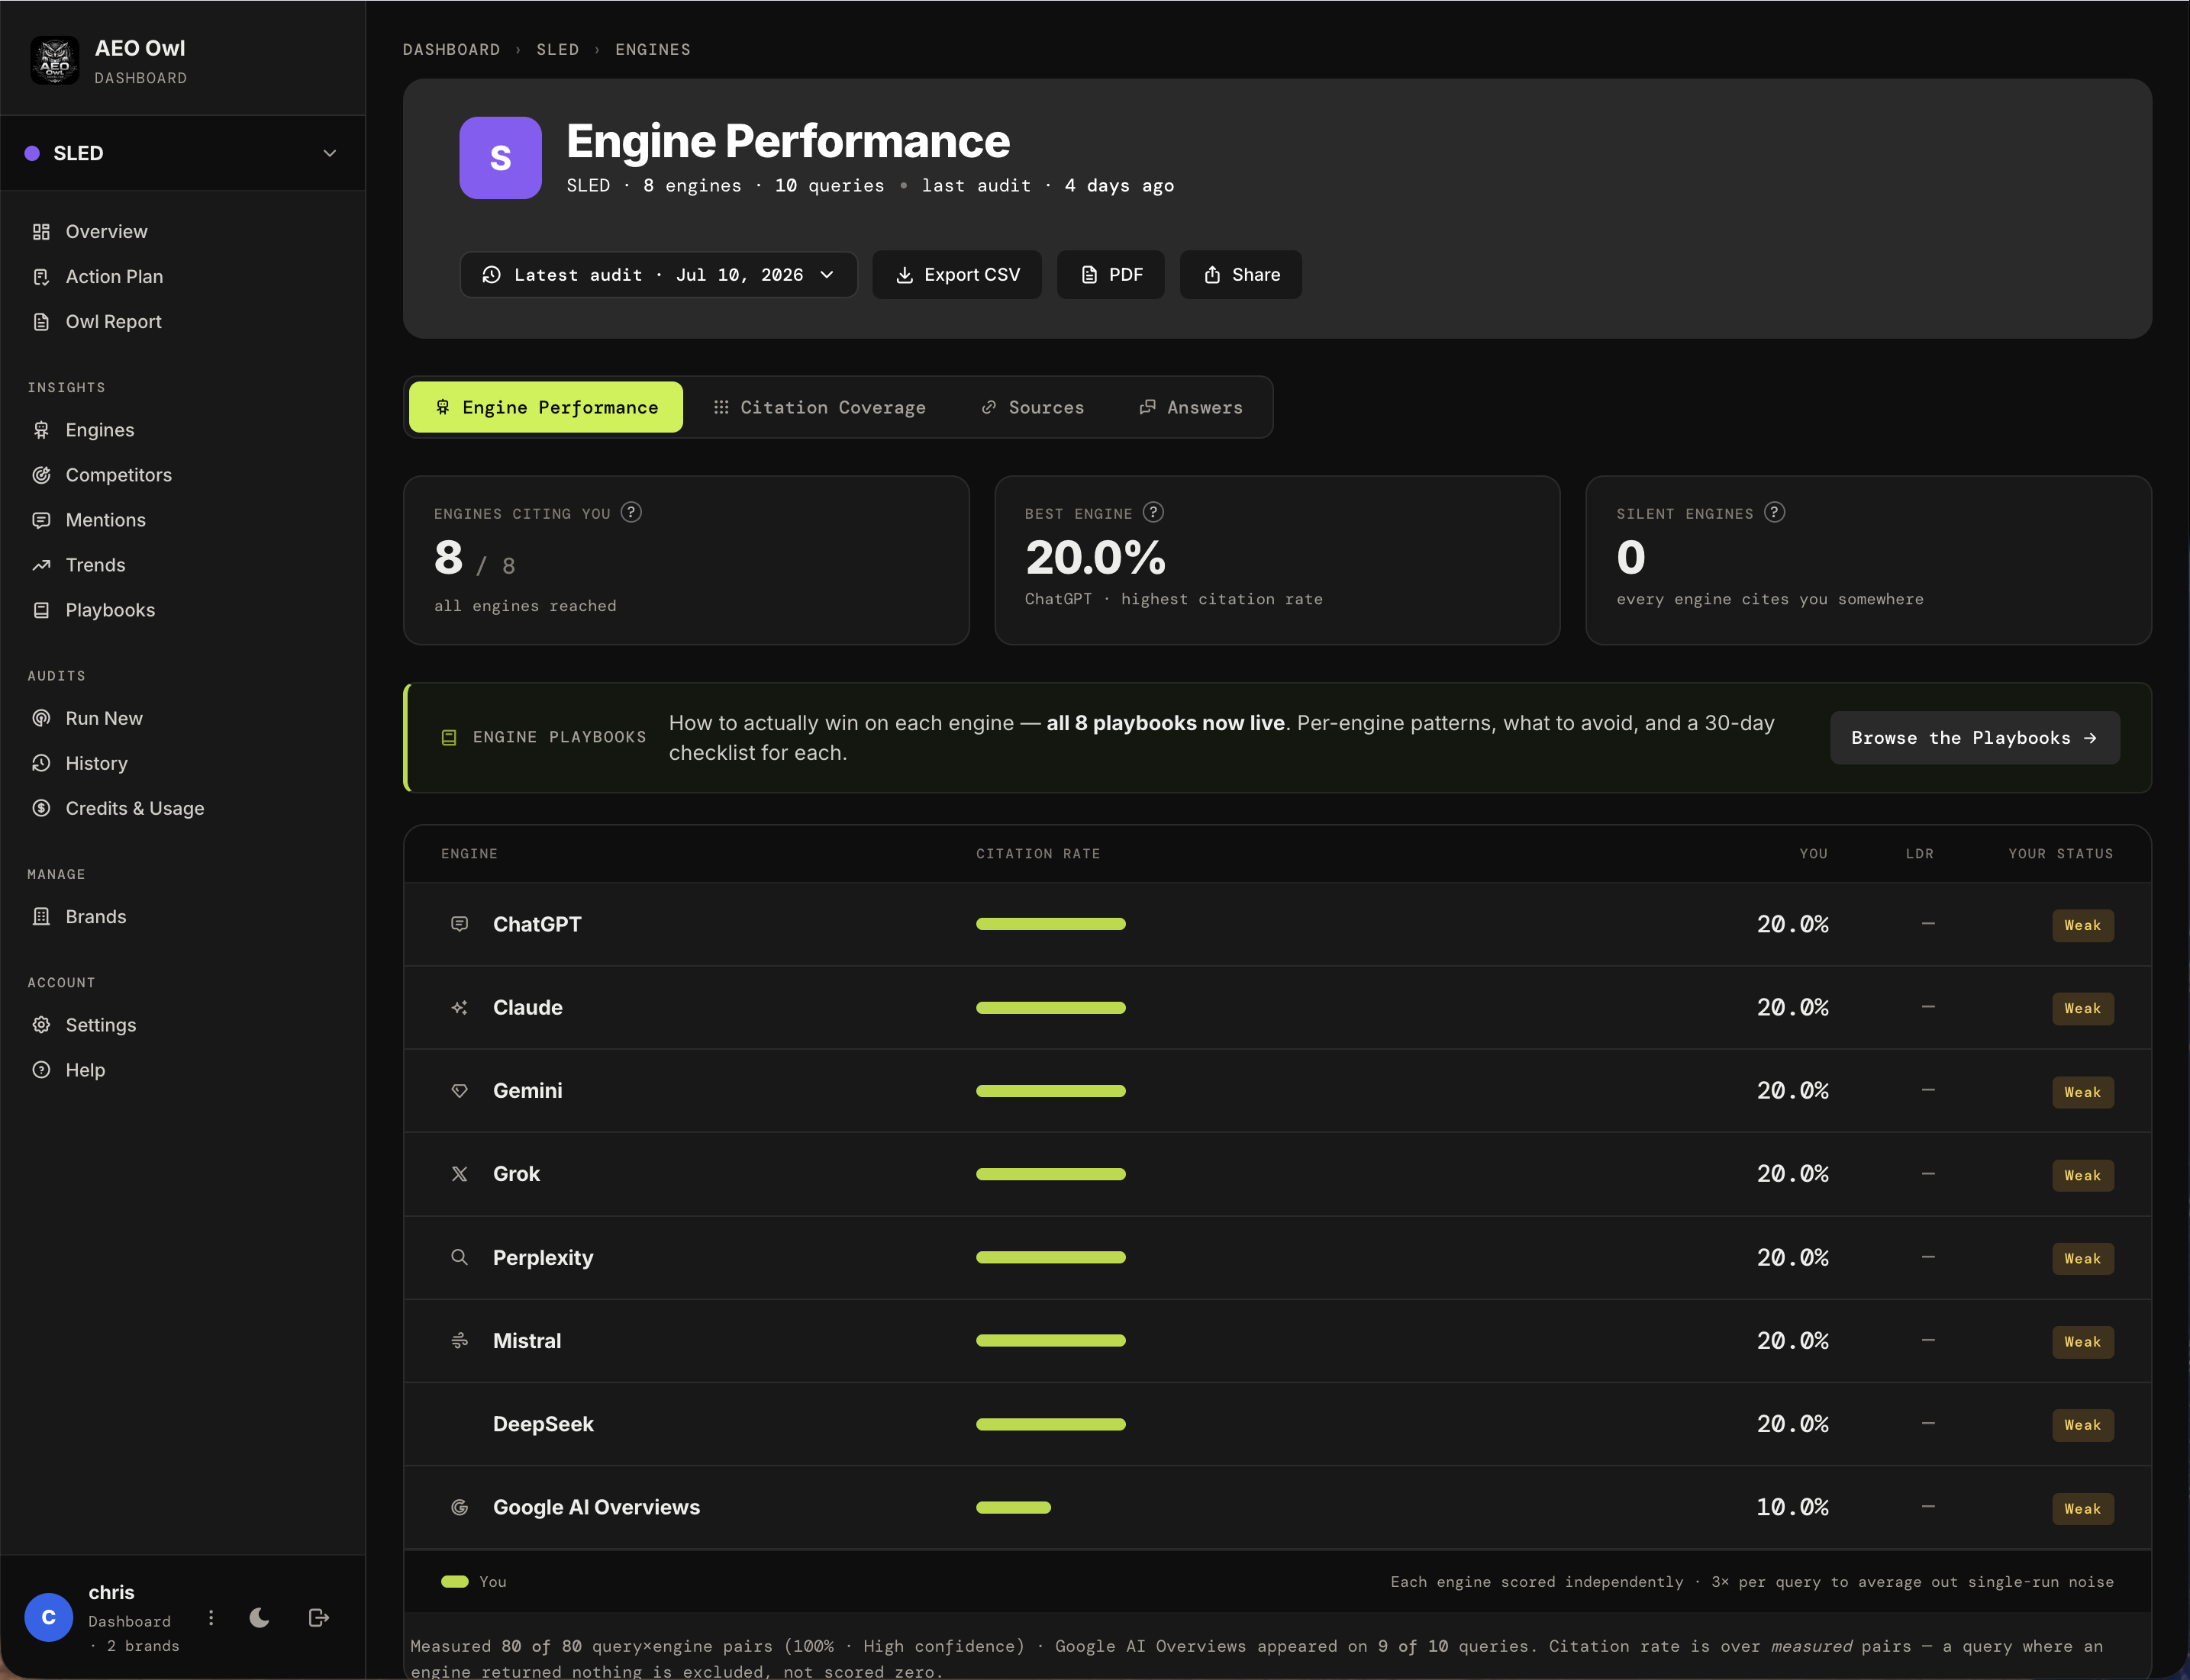Click the purple S brand badge
The width and height of the screenshot is (2190, 1680).
tap(500, 158)
